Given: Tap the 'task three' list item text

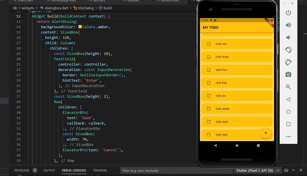Looking at the screenshot, I should click(222, 57).
